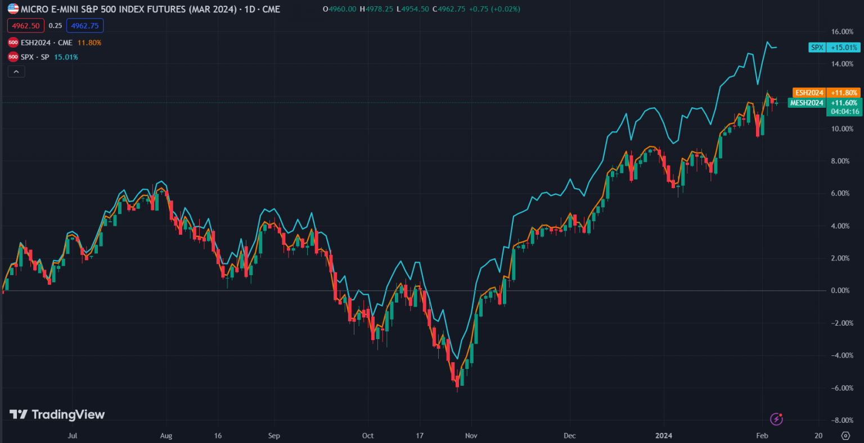Viewport: 864px width, 443px height.
Task: Collapse the legend using the chevron button
Action: pos(16,71)
